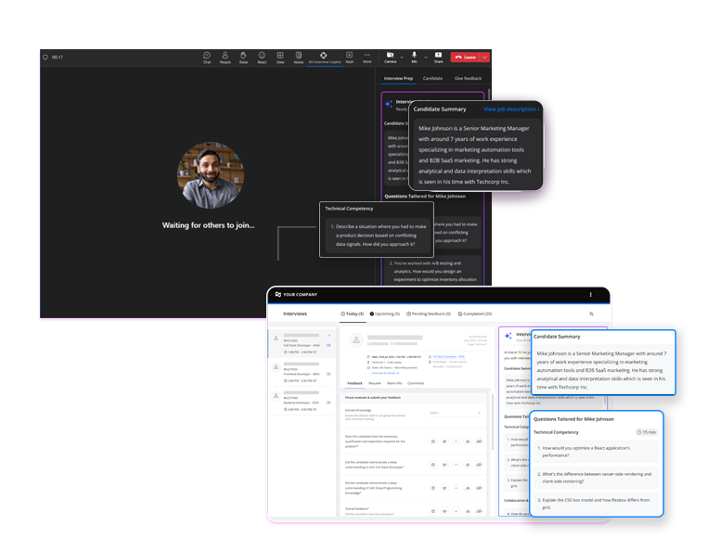Screen dimensions: 707x550
Task: Open meeting Notes
Action: tap(299, 58)
